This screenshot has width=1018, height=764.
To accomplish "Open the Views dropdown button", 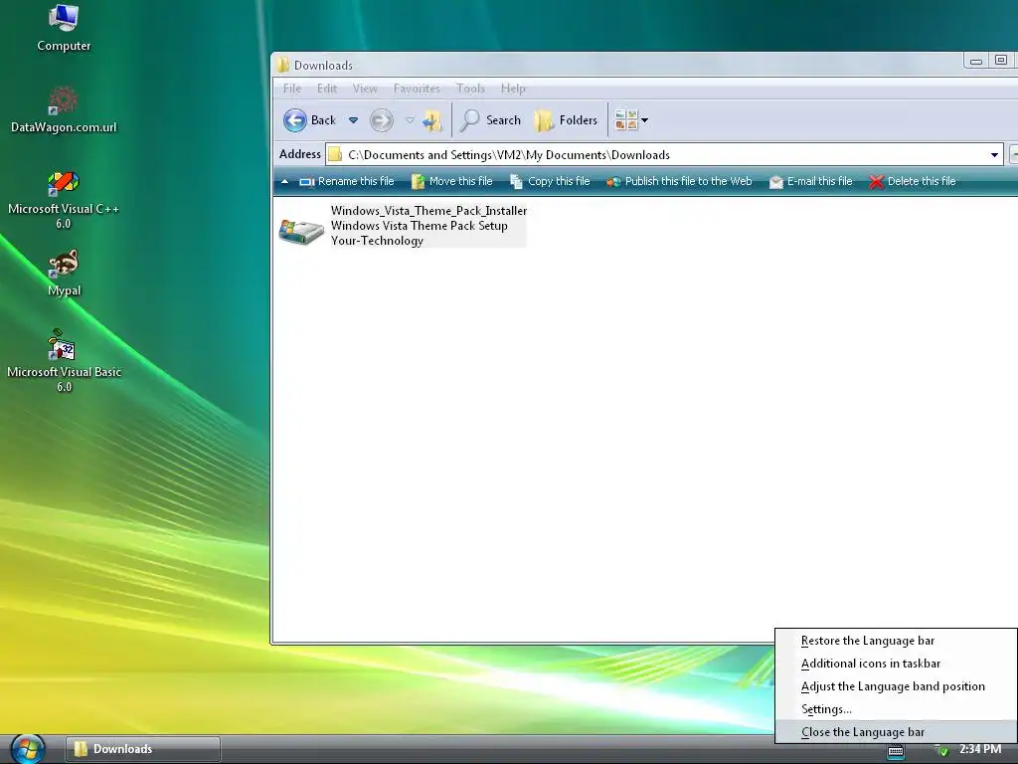I will point(631,120).
